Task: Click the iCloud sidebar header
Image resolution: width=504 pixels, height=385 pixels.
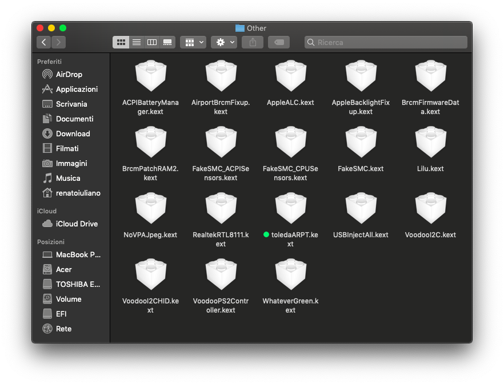Action: click(x=47, y=211)
